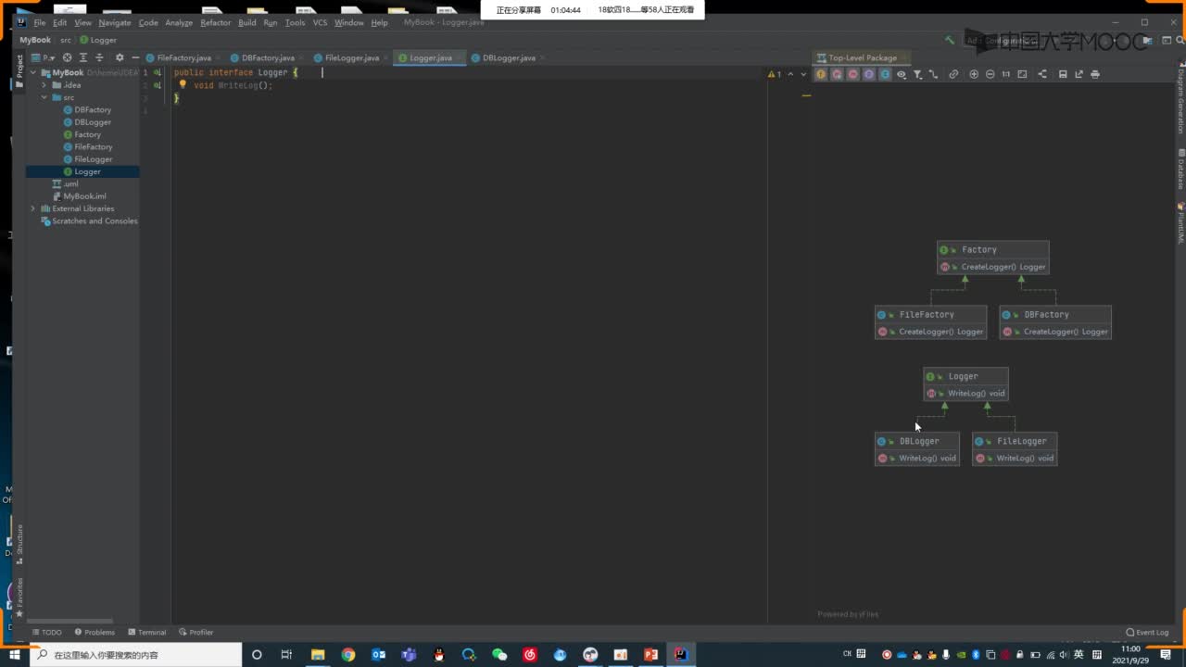The height and width of the screenshot is (667, 1186).
Task: Click the show dependencies link icon
Action: point(953,74)
